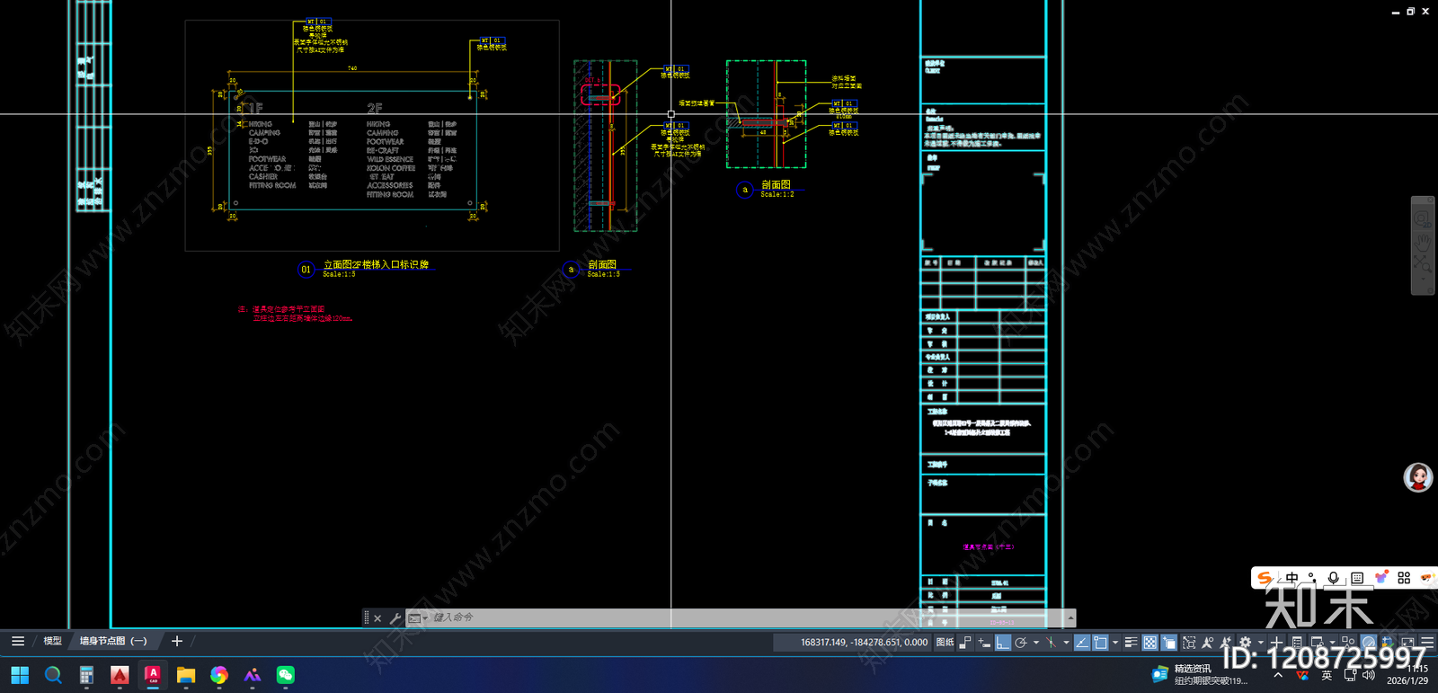The width and height of the screenshot is (1438, 693).
Task: Toggle dynamic input in status bar
Action: [984, 642]
